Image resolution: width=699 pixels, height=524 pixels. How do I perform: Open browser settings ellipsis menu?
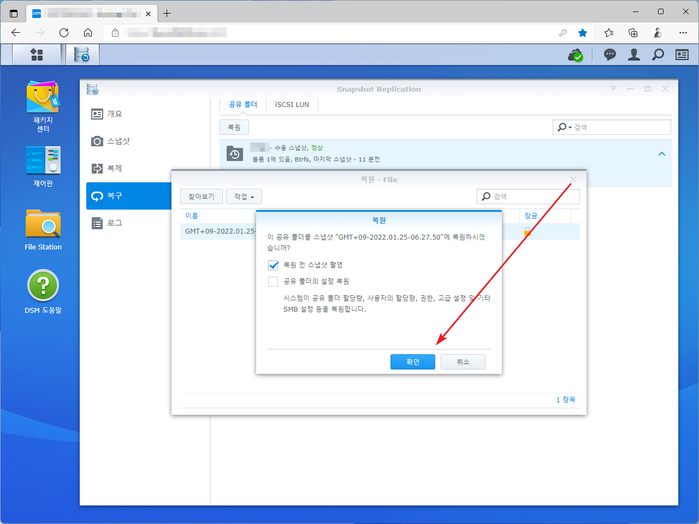point(683,33)
